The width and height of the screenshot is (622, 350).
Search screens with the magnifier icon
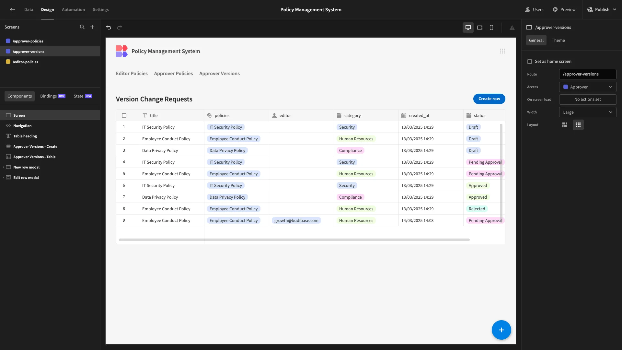tap(82, 27)
